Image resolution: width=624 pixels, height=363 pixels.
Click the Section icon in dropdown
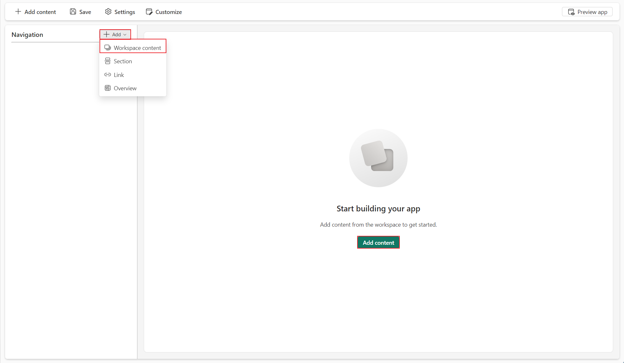tap(108, 61)
